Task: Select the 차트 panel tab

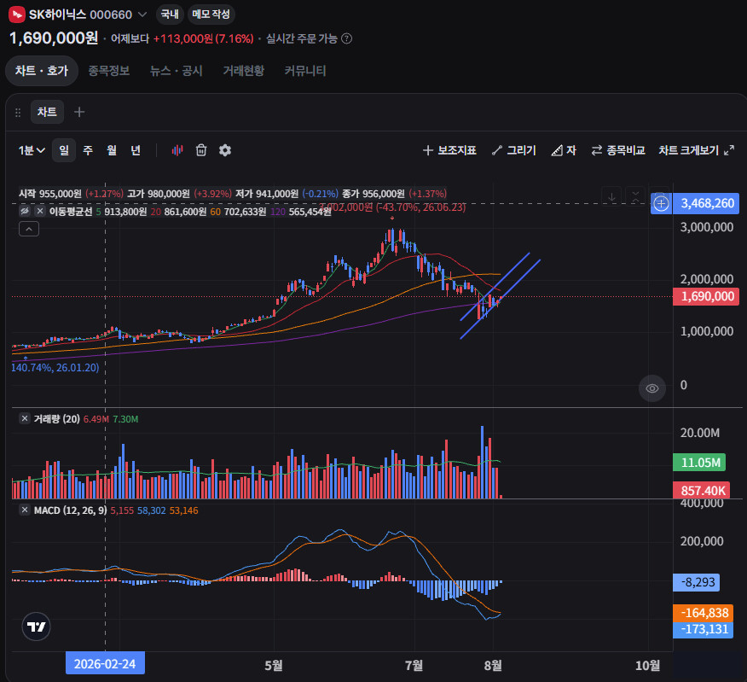Action: 47,112
